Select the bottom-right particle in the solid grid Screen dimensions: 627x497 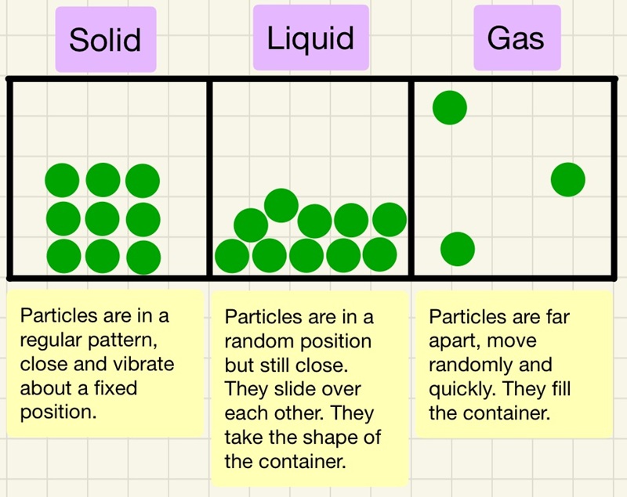click(143, 257)
